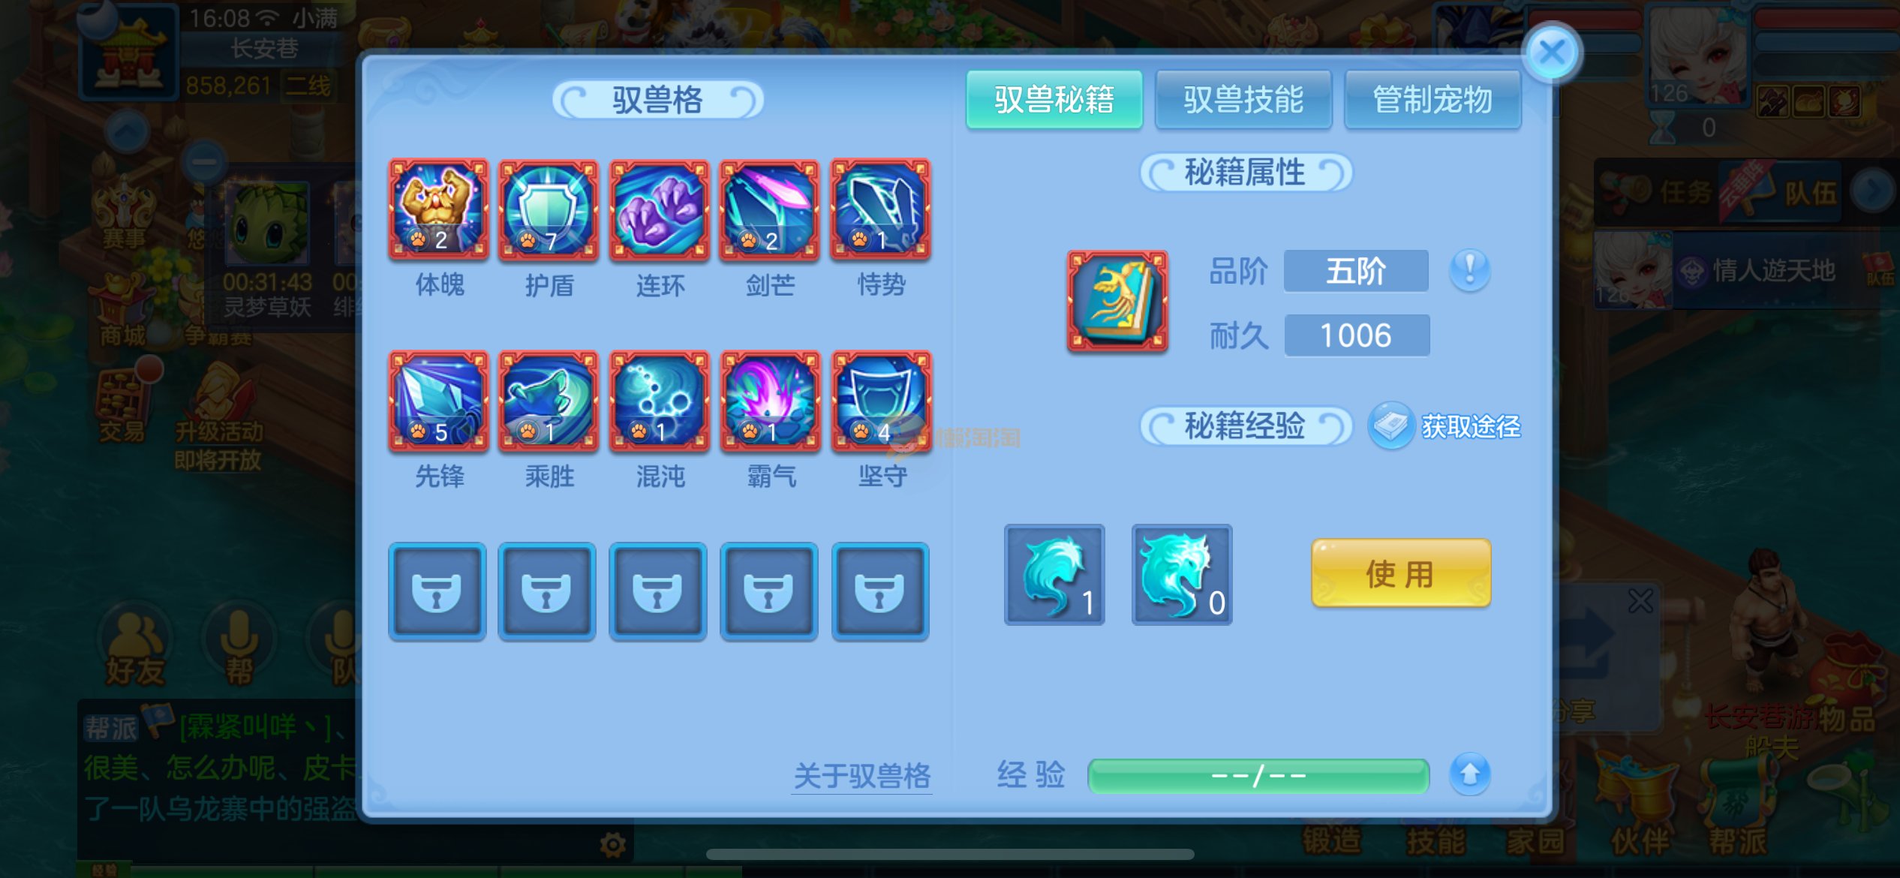The height and width of the screenshot is (878, 1900).
Task: Click the green 经验 progress bar
Action: [x=1258, y=775]
